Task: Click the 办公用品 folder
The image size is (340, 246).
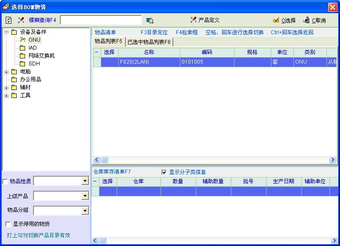Action: coord(30,80)
